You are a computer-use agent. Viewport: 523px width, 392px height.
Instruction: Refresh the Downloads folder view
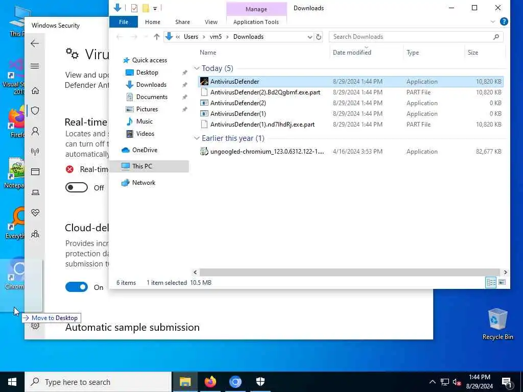(x=319, y=37)
